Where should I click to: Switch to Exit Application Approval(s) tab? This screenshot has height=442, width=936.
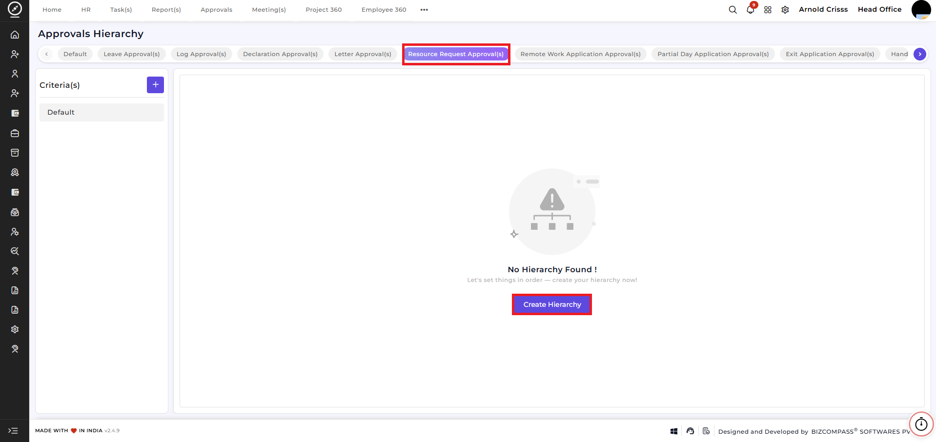pyautogui.click(x=830, y=54)
